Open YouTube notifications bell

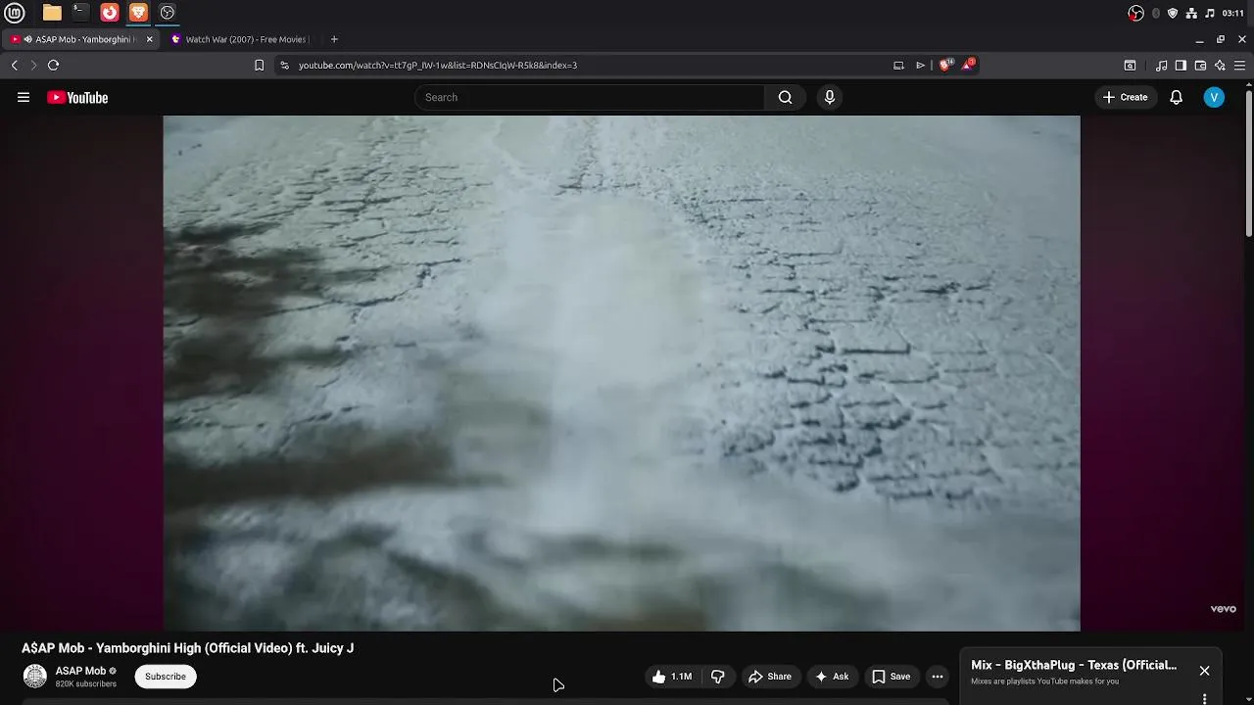click(1176, 97)
